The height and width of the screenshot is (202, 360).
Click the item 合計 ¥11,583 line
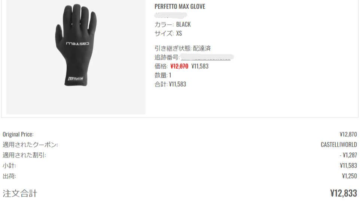coord(170,84)
